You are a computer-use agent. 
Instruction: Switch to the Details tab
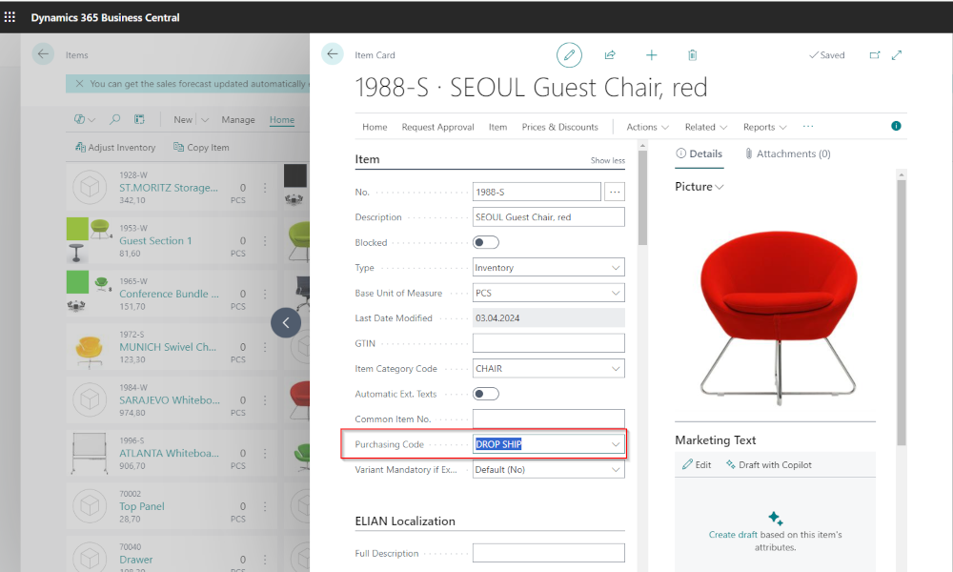699,153
